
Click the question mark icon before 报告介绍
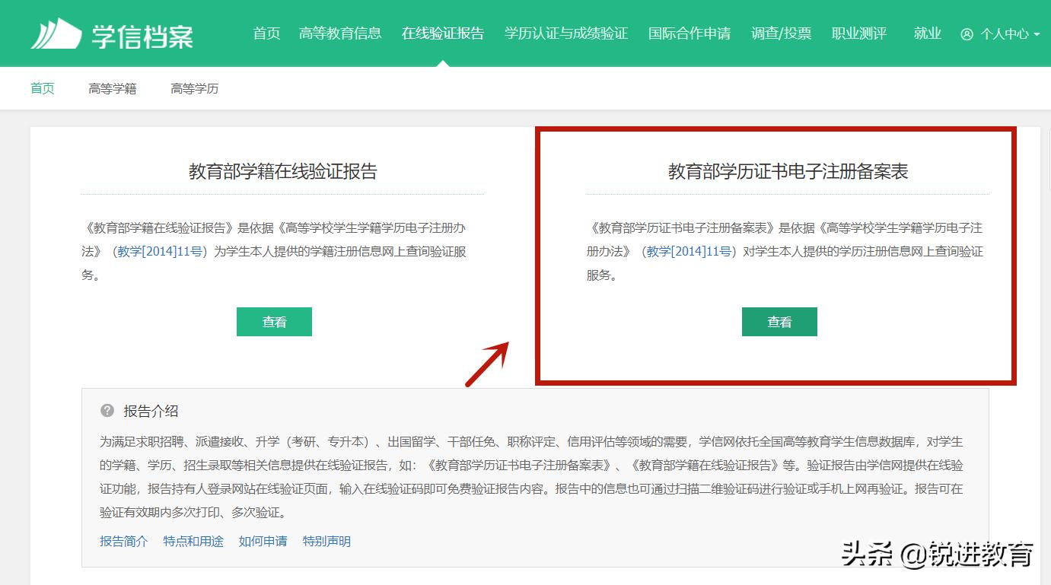click(106, 411)
